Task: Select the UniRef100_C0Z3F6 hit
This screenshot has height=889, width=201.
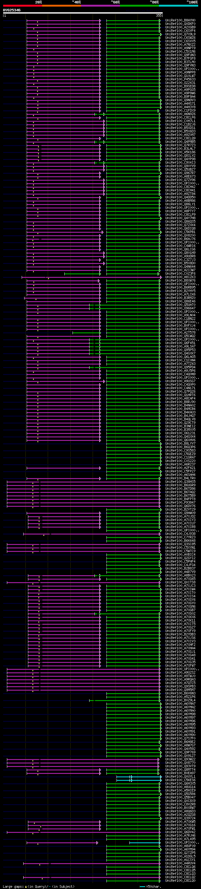Action: point(180,273)
